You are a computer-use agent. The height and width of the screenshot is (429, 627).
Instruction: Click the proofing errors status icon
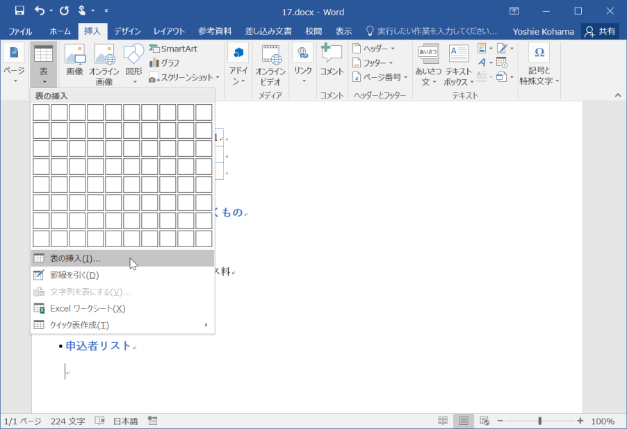pyautogui.click(x=100, y=421)
